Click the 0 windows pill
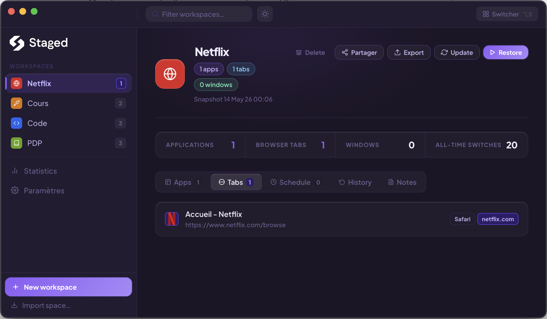The height and width of the screenshot is (319, 547). click(x=216, y=85)
